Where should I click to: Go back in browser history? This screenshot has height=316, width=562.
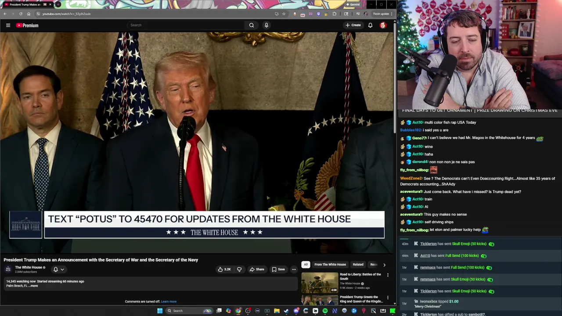(5, 14)
